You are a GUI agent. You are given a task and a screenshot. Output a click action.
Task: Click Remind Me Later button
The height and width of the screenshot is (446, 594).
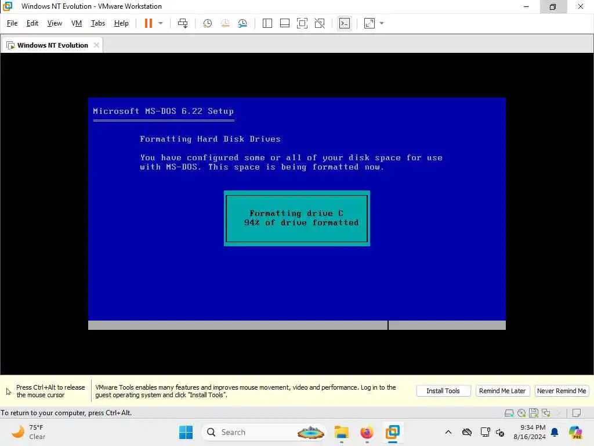(502, 391)
